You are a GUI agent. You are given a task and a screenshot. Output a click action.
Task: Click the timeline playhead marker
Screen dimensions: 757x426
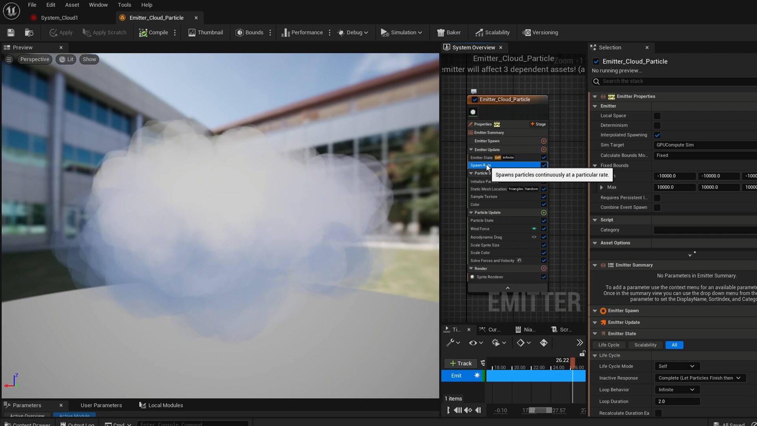[572, 361]
